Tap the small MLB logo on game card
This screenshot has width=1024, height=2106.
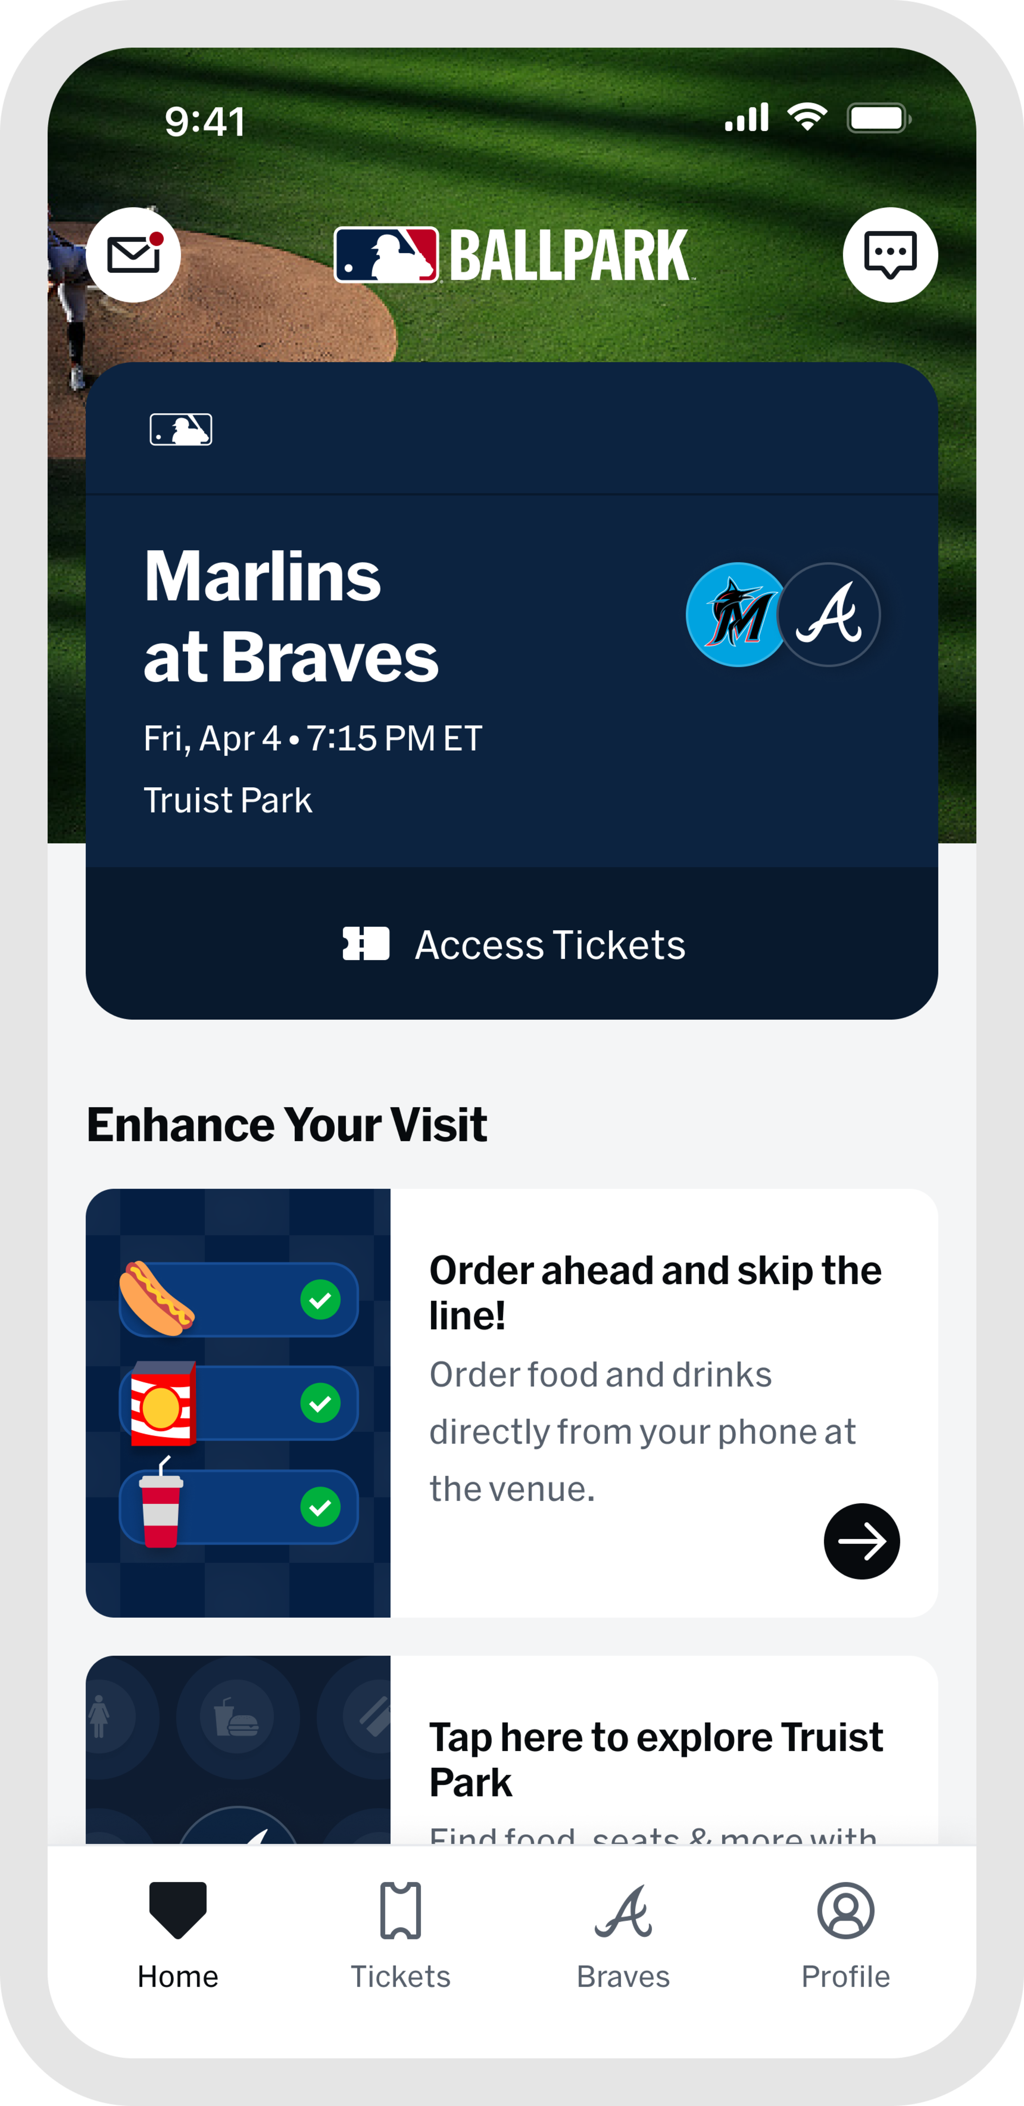[x=180, y=429]
